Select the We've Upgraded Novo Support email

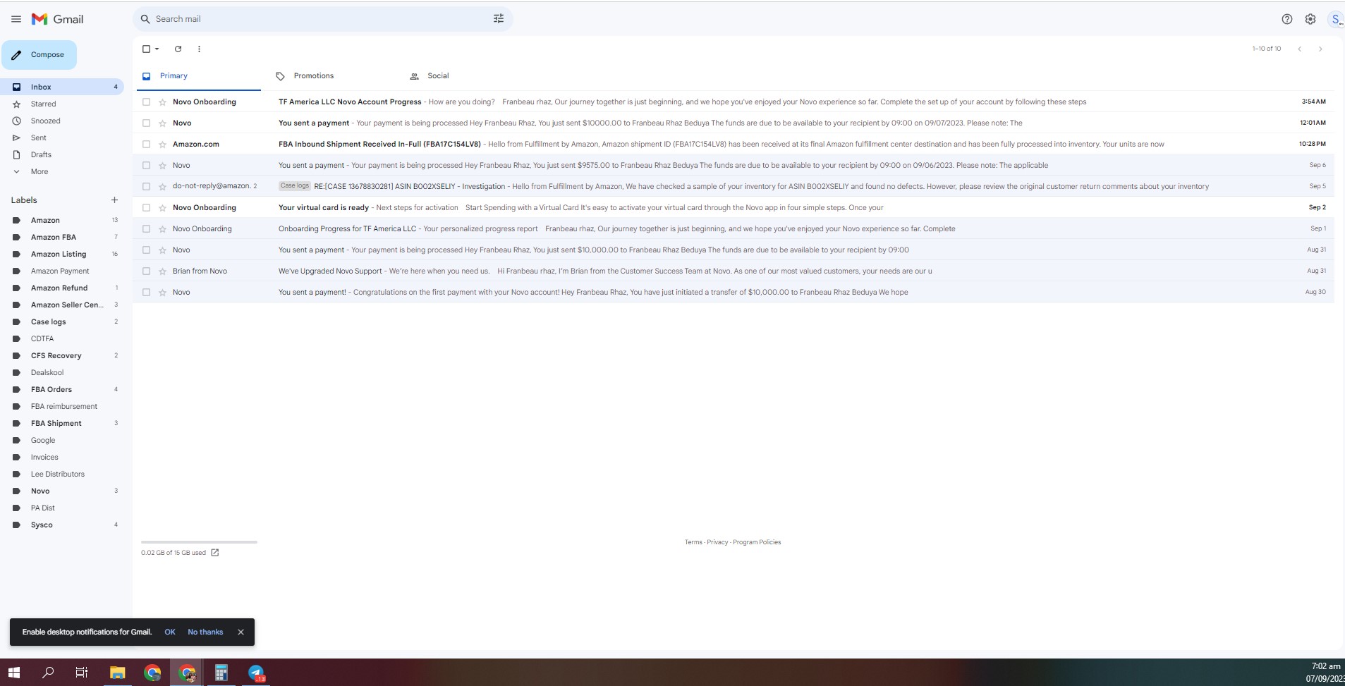(x=146, y=271)
